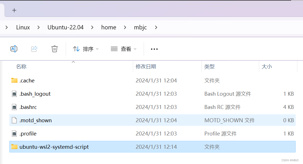Go to Linux breadcrumb location
The height and width of the screenshot is (164, 303).
(x=23, y=27)
